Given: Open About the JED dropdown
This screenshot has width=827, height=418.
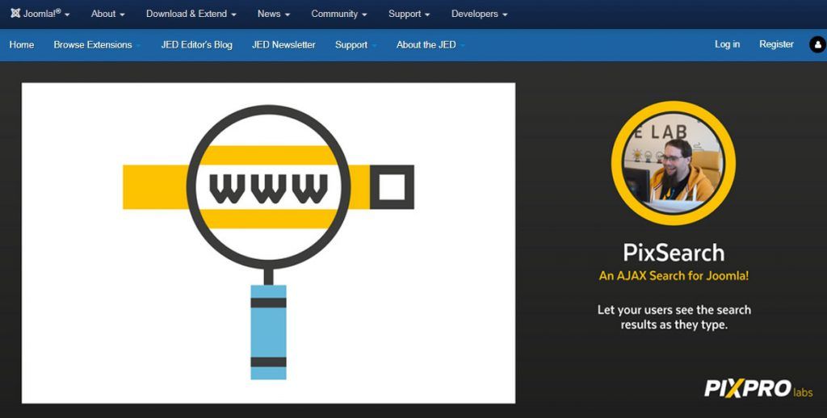Looking at the screenshot, I should [x=430, y=45].
